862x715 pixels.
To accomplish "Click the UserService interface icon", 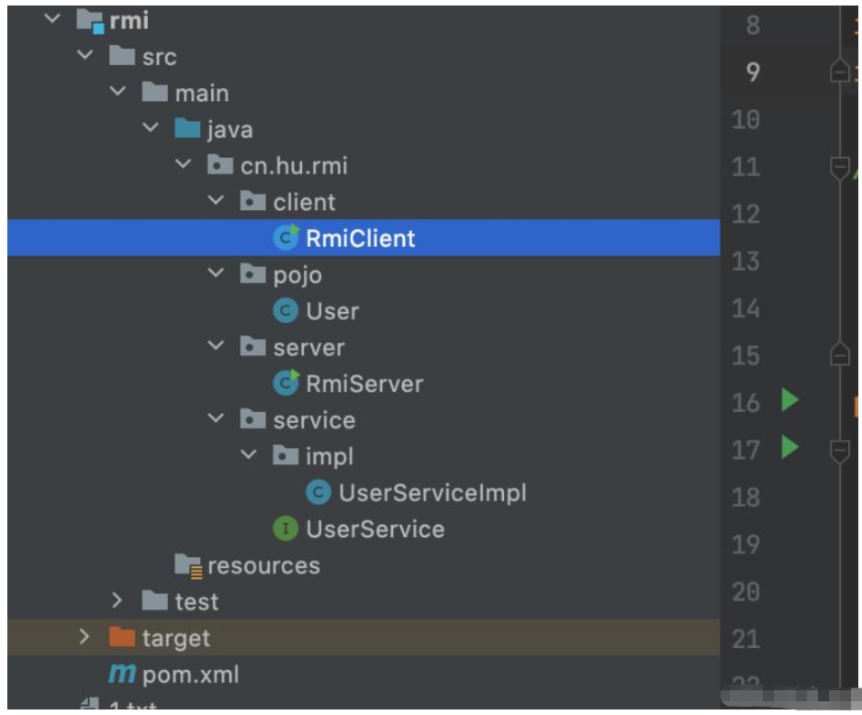I will (x=285, y=529).
